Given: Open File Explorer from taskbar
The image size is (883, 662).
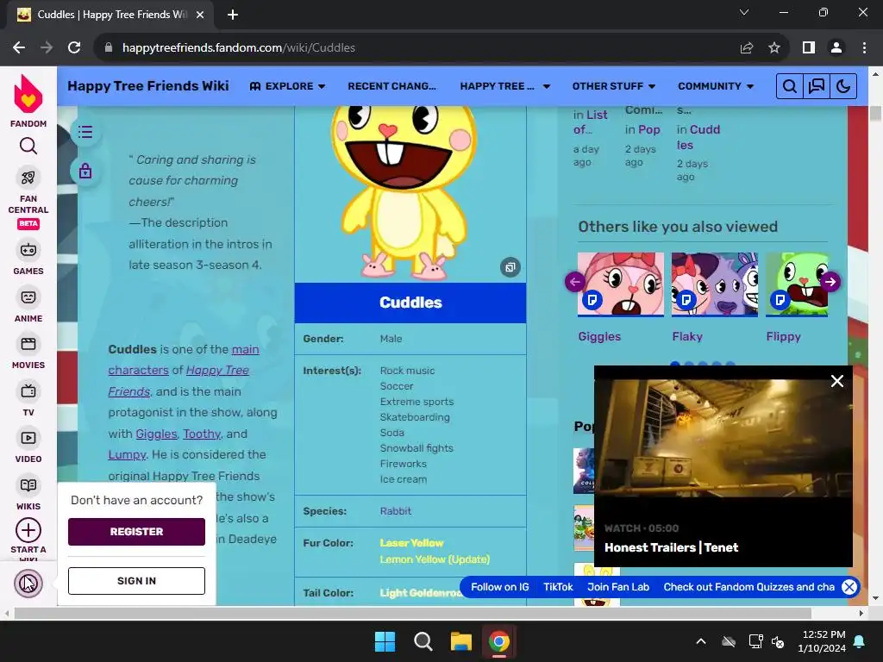Looking at the screenshot, I should [460, 641].
